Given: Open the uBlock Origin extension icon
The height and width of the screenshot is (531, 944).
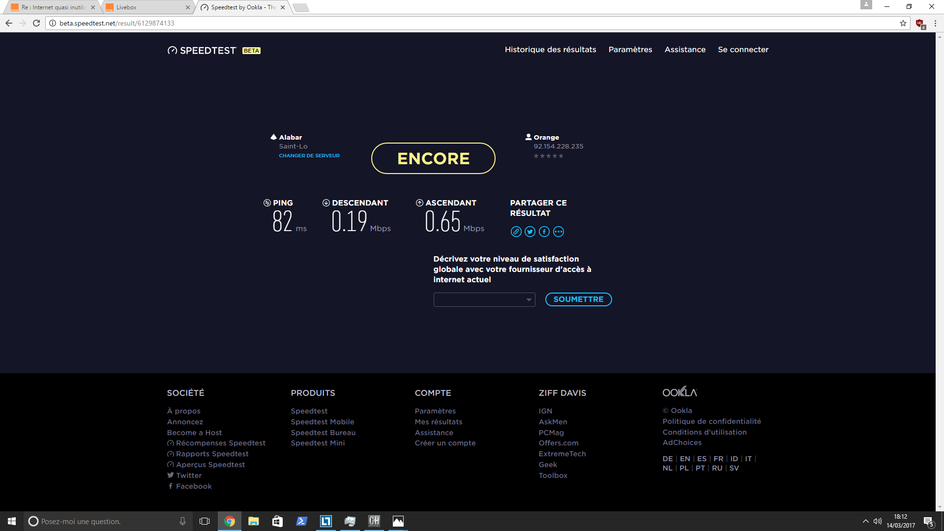Looking at the screenshot, I should [x=919, y=23].
